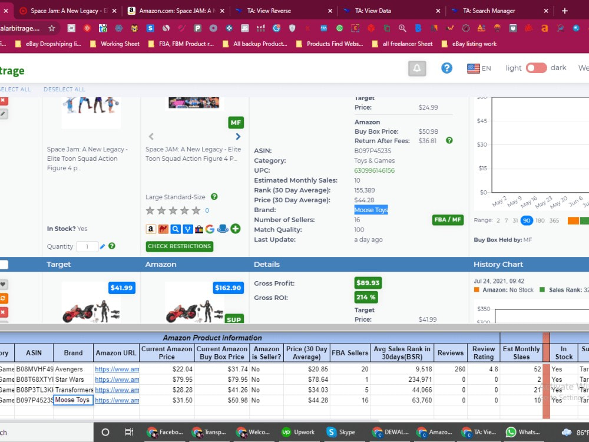Switch to the TA: Search Manager tab
589x442 pixels.
point(499,11)
